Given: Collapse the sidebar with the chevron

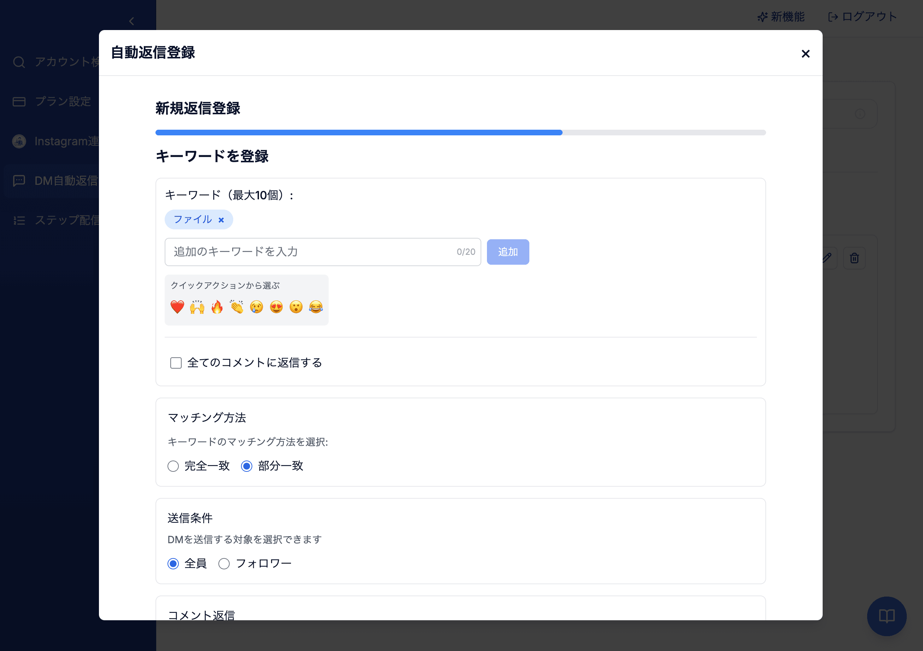Looking at the screenshot, I should click(x=131, y=21).
